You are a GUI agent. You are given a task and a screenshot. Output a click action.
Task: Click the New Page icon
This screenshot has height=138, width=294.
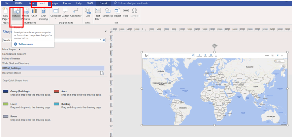coord(5,11)
